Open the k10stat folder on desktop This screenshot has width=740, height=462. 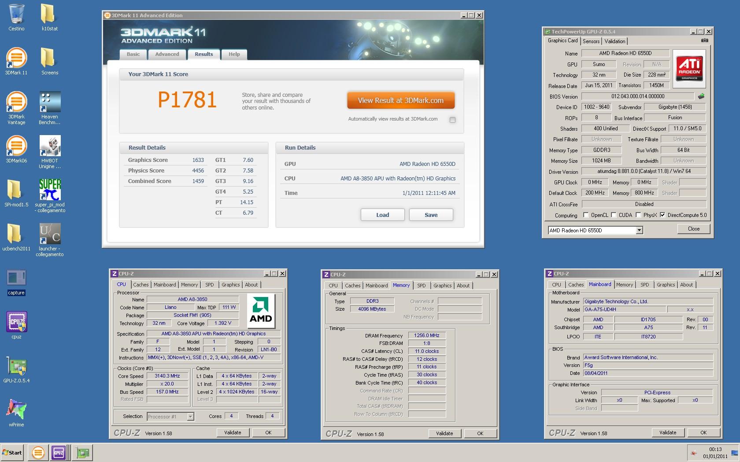49,18
